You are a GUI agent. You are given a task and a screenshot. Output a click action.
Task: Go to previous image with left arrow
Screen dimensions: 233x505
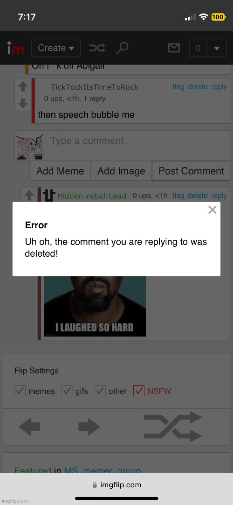point(29,427)
